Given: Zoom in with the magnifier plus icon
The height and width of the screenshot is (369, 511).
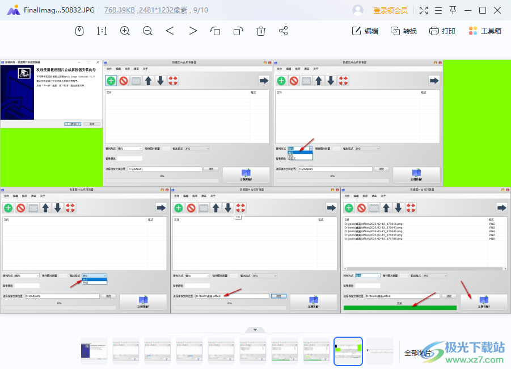Looking at the screenshot, I should coord(125,31).
